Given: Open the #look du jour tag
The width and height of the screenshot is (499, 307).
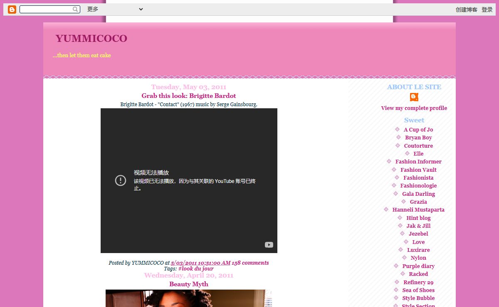Looking at the screenshot, I should click(x=196, y=268).
